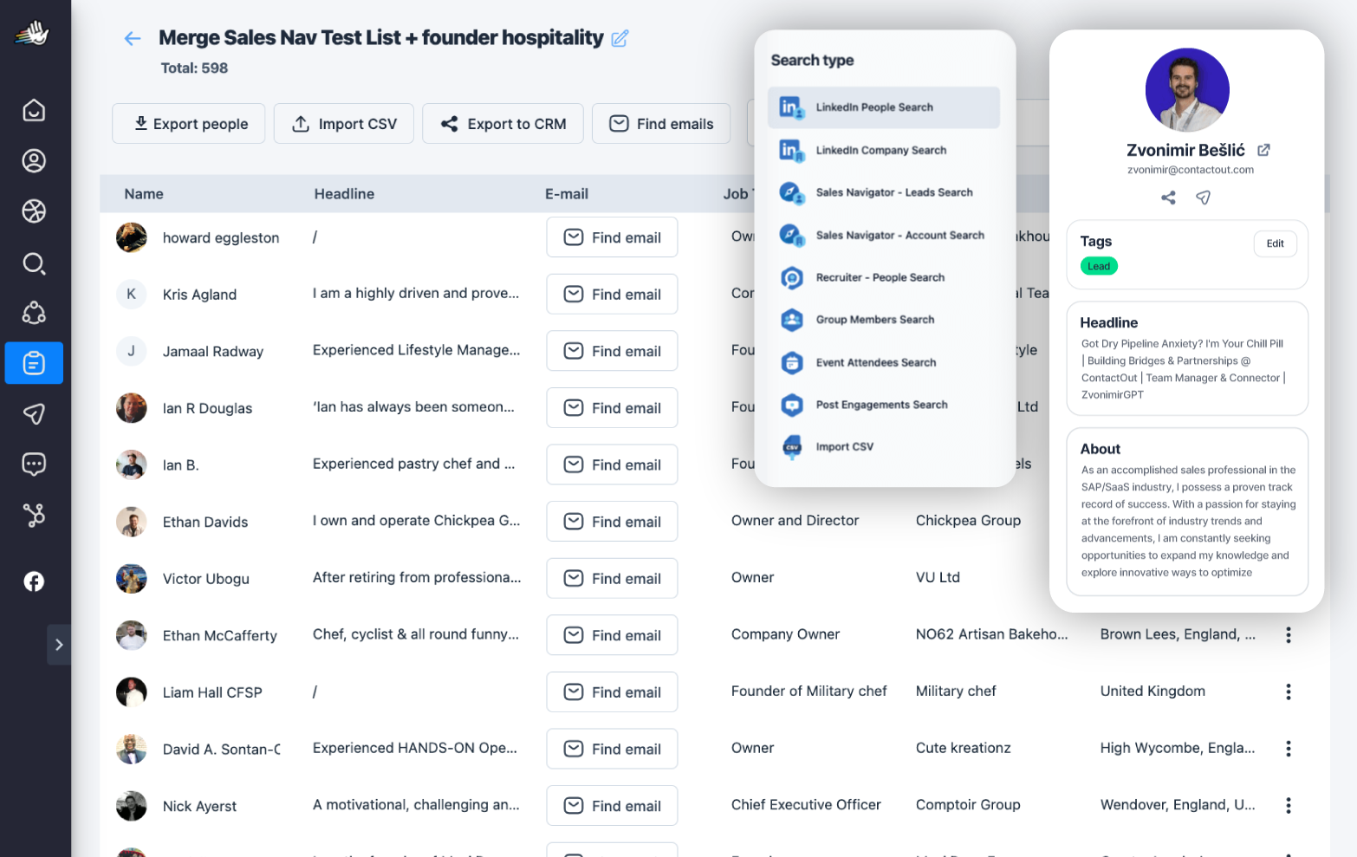
Task: Click the Export people button
Action: pos(188,123)
